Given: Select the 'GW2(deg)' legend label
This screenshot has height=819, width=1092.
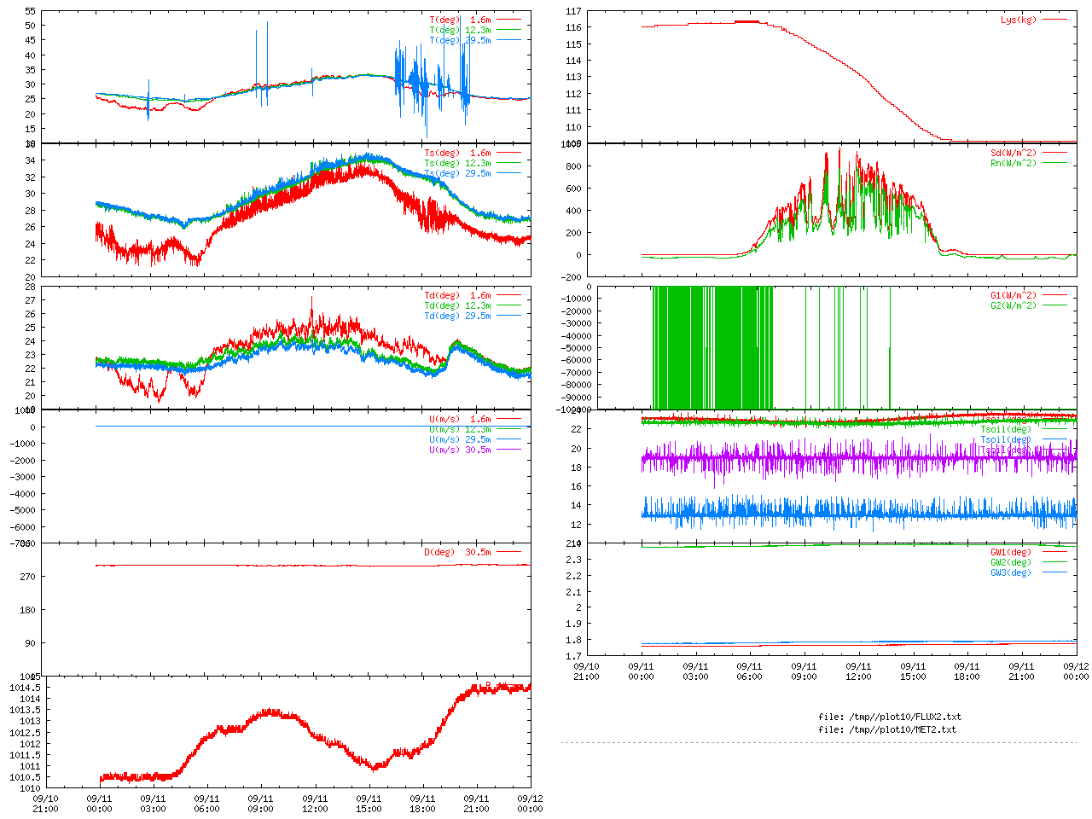Looking at the screenshot, I should 1011,563.
